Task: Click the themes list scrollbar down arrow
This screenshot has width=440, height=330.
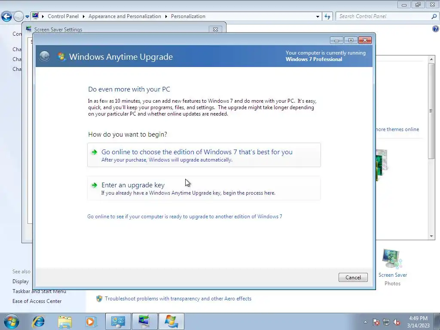Action: (431, 236)
